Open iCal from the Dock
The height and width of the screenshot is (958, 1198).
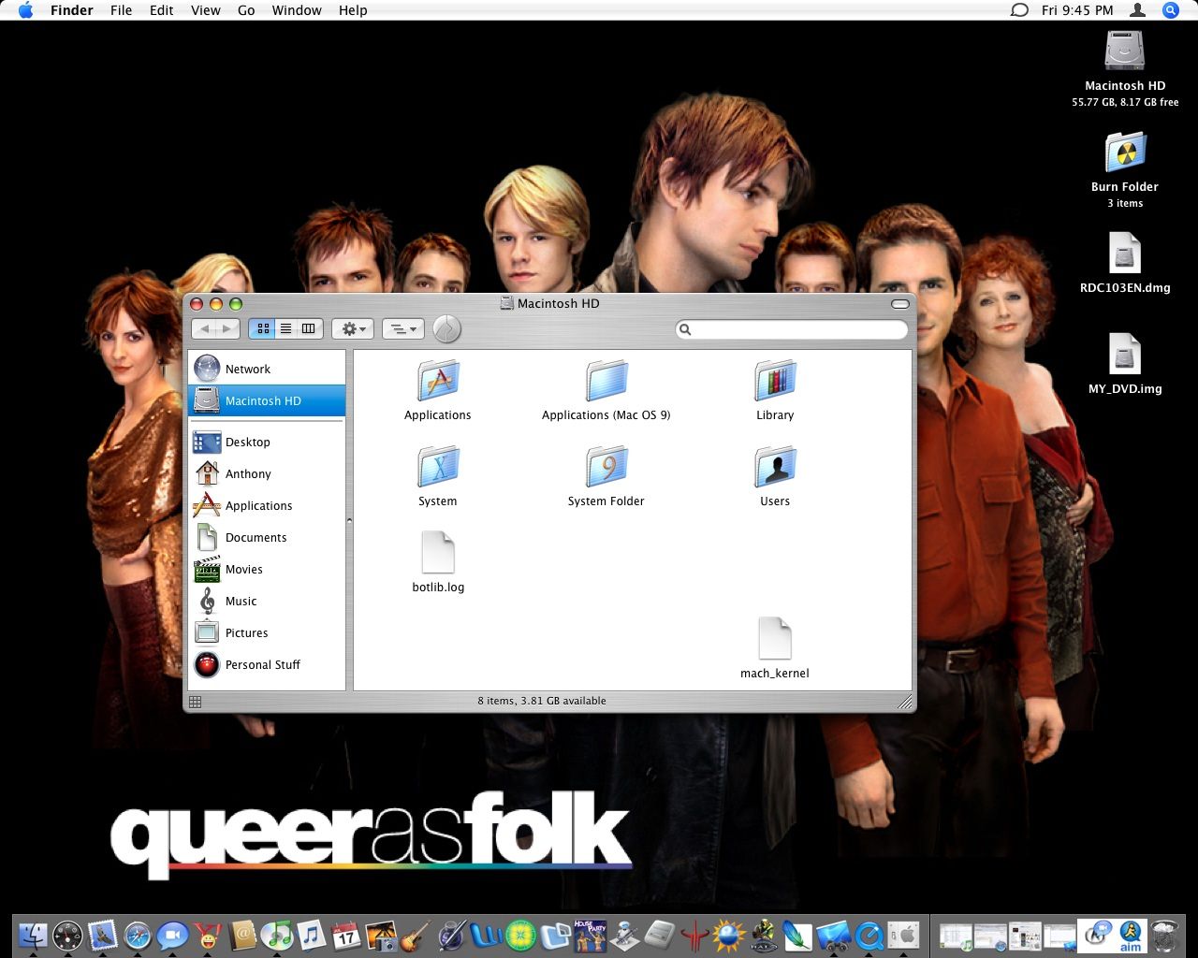point(346,935)
